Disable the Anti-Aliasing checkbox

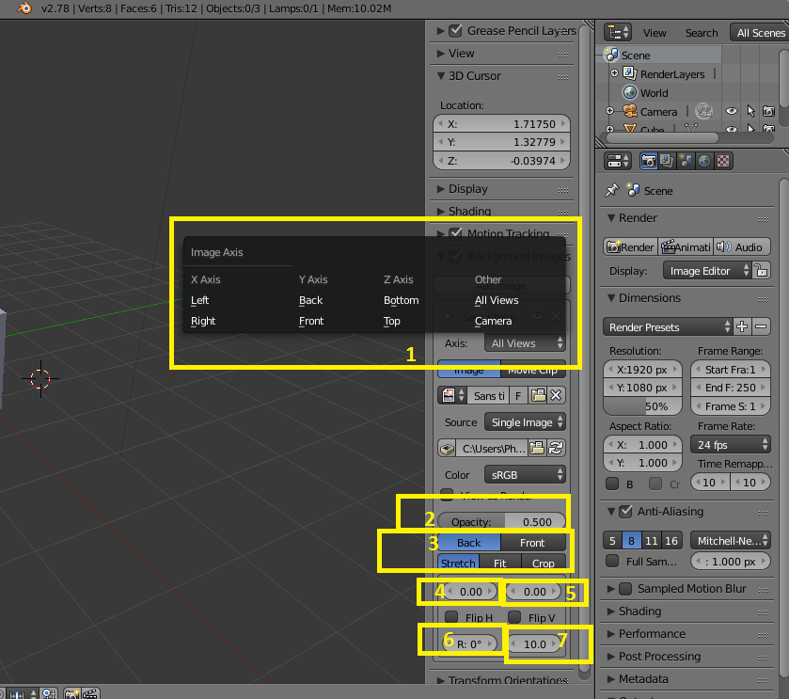tap(625, 511)
